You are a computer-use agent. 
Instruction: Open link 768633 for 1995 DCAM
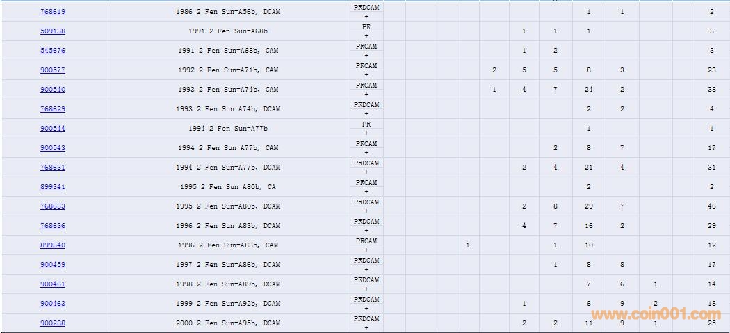click(x=53, y=206)
